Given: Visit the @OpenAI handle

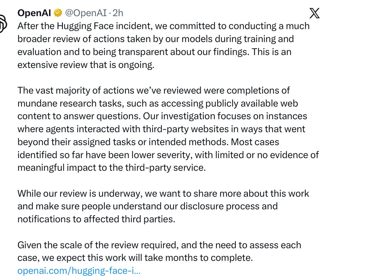Looking at the screenshot, I should tap(86, 13).
